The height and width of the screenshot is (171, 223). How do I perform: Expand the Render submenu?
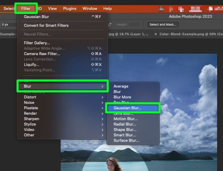point(63,113)
